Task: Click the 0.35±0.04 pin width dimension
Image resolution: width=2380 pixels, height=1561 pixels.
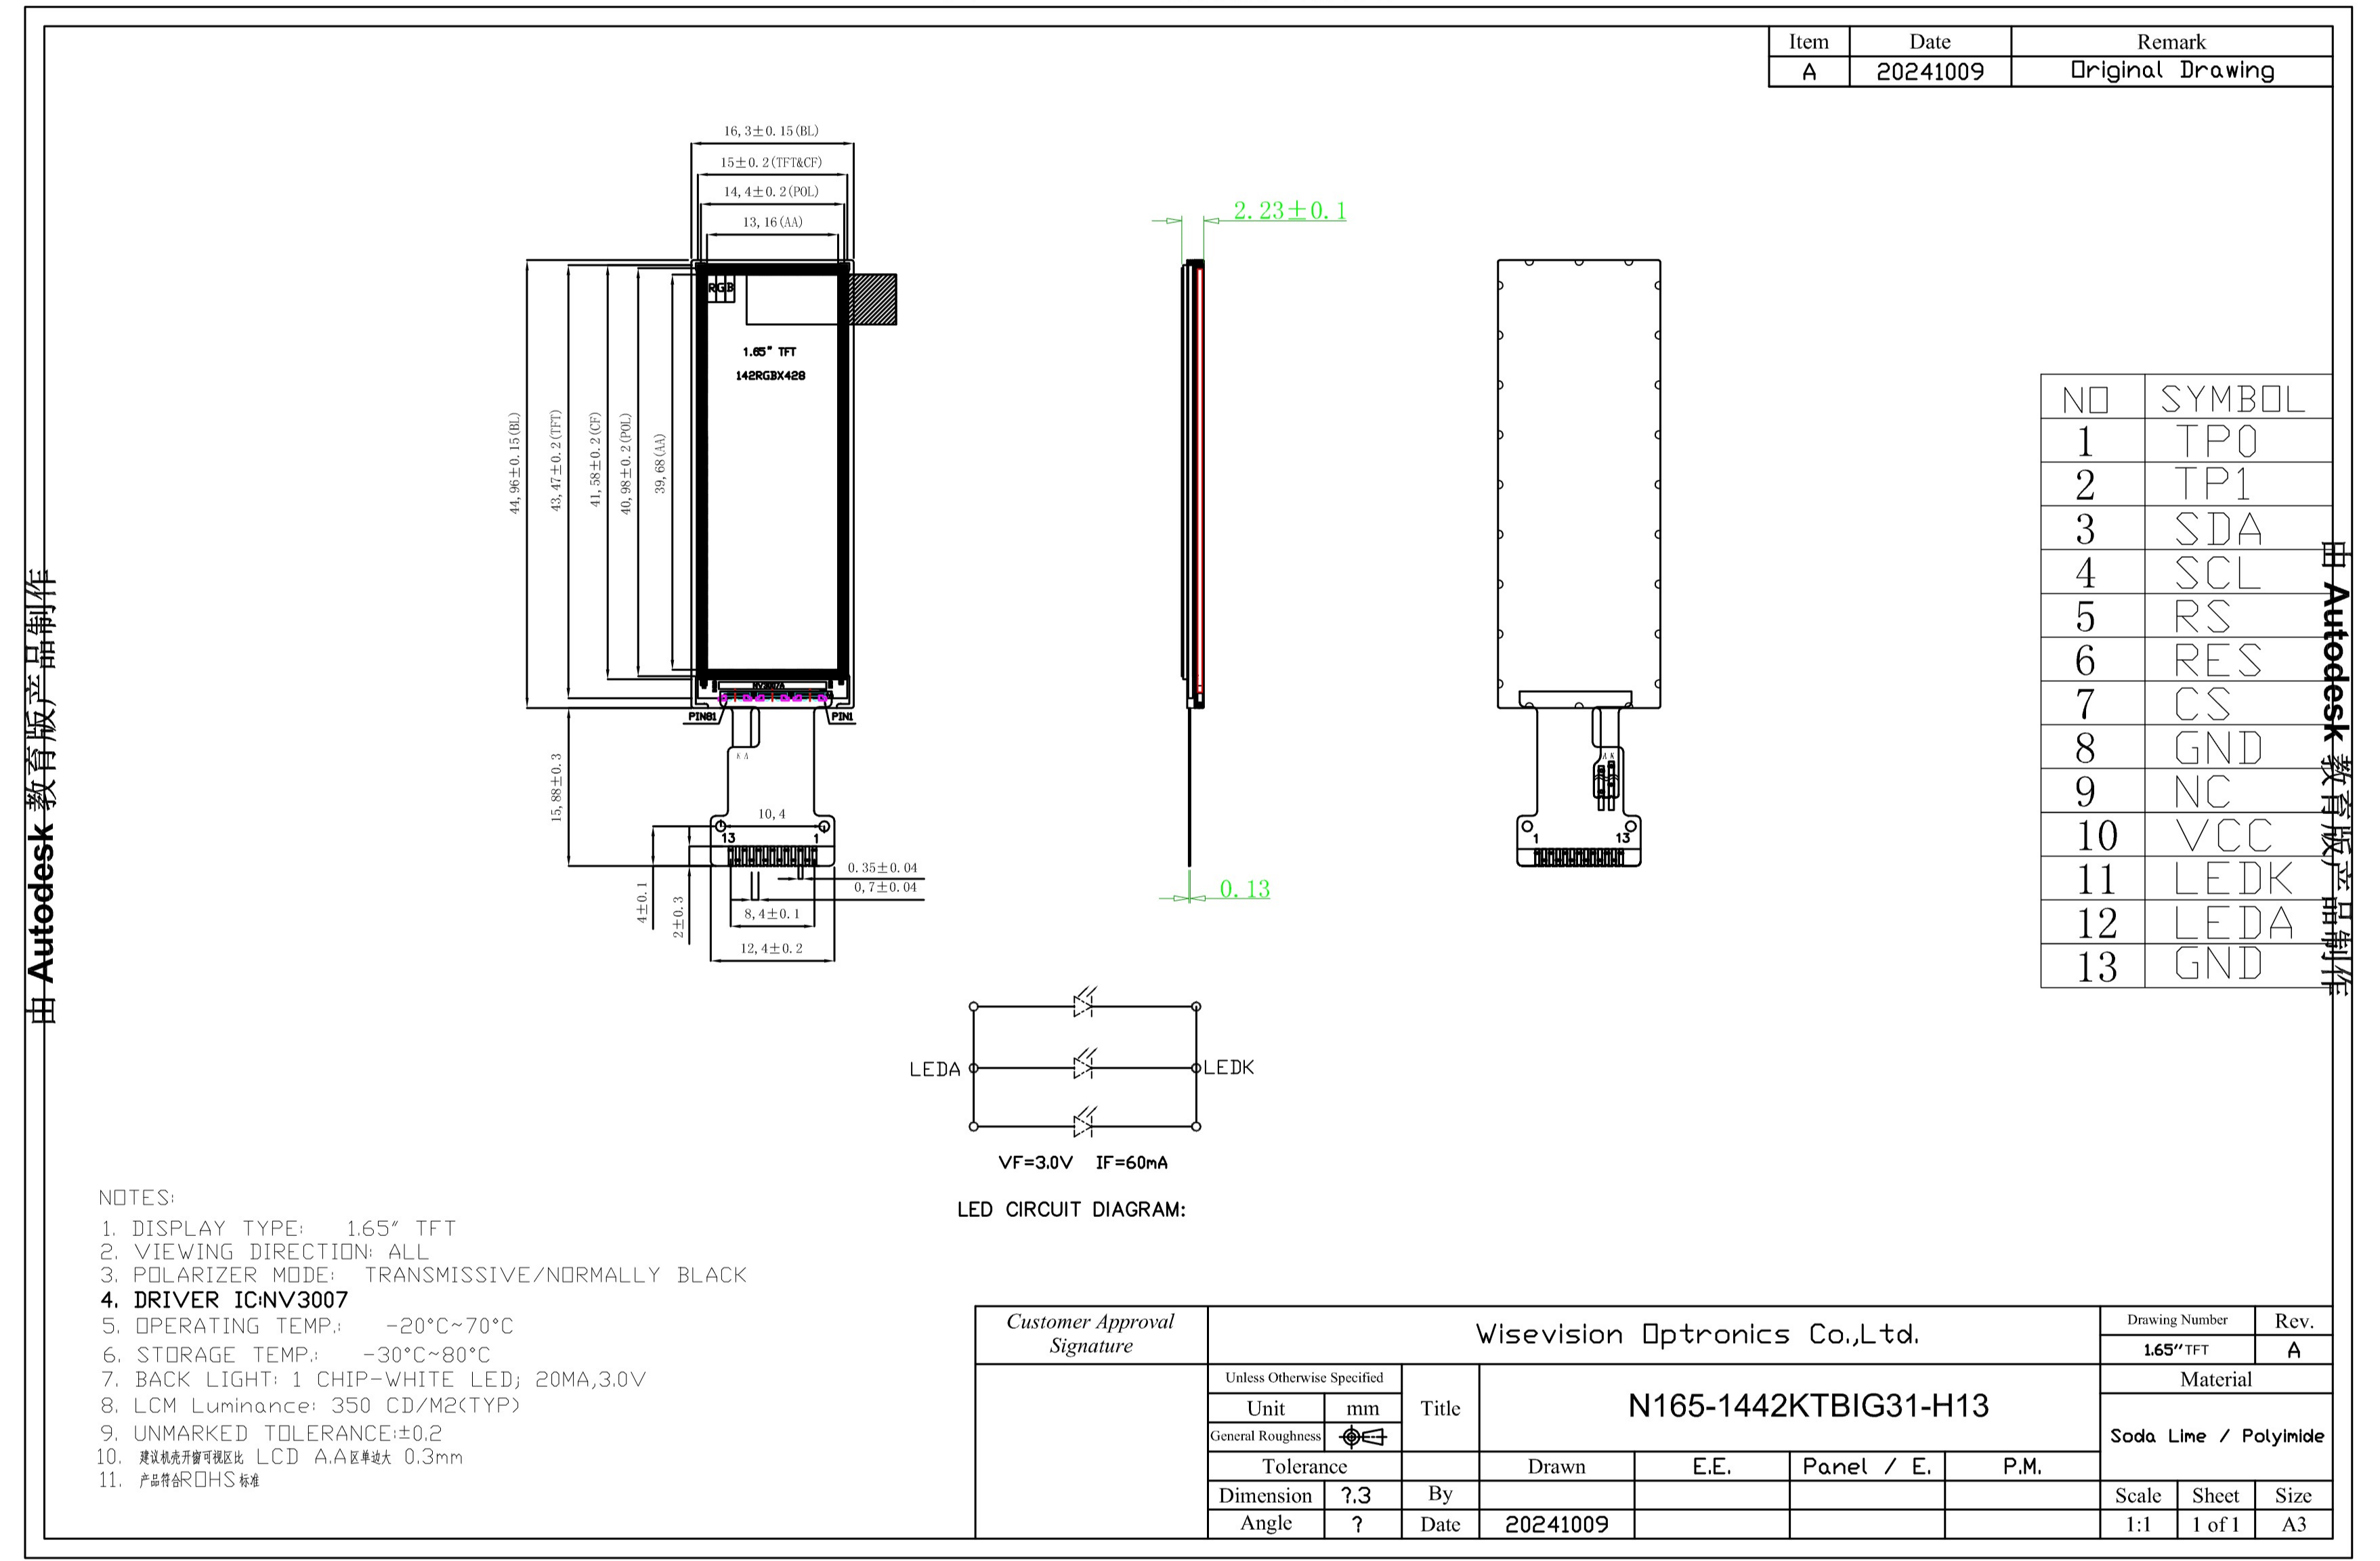Action: (882, 867)
